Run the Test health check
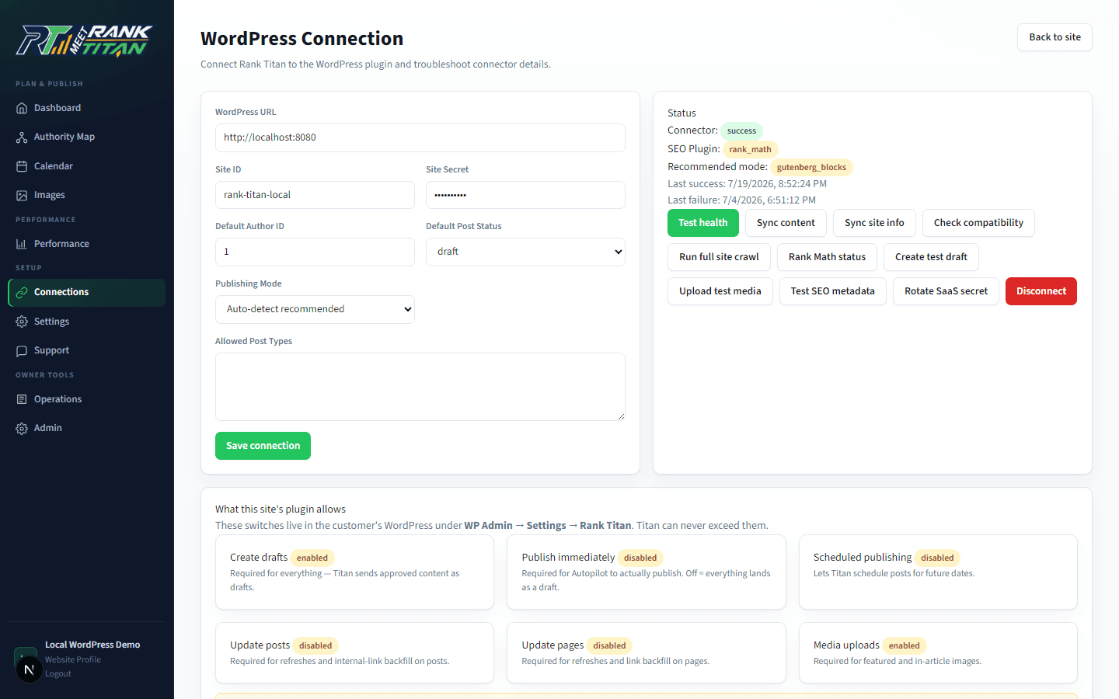 coord(703,223)
